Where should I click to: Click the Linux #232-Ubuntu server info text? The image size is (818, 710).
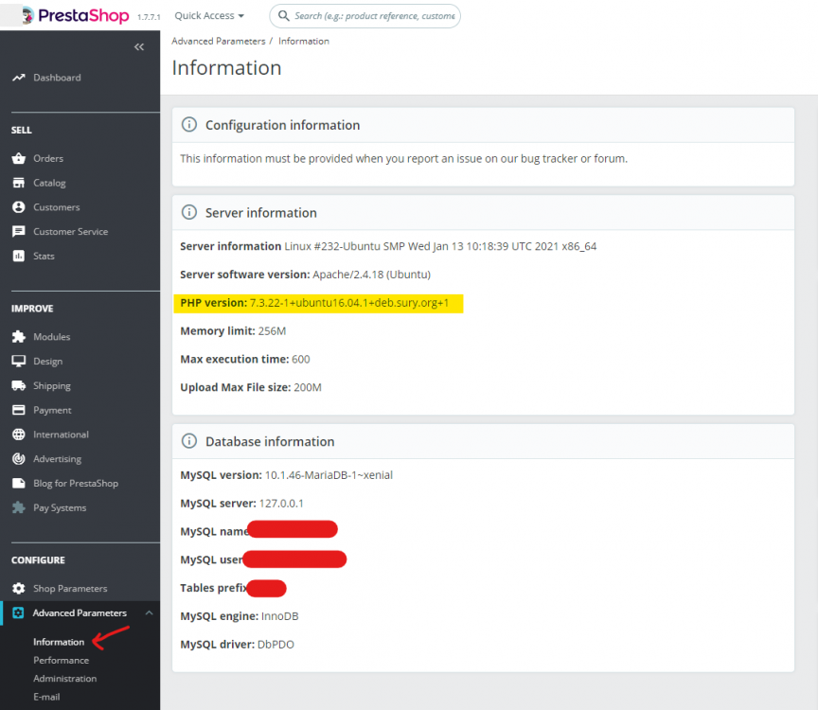pyautogui.click(x=440, y=246)
